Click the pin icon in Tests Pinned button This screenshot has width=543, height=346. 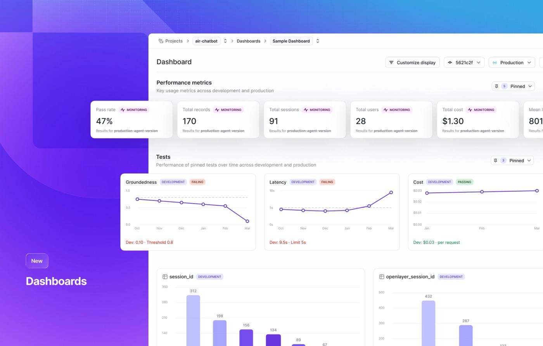tap(495, 160)
